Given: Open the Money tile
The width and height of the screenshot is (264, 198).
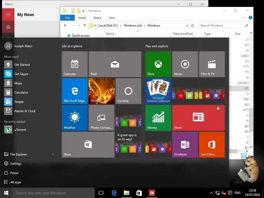Looking at the screenshot, I should (158, 118).
